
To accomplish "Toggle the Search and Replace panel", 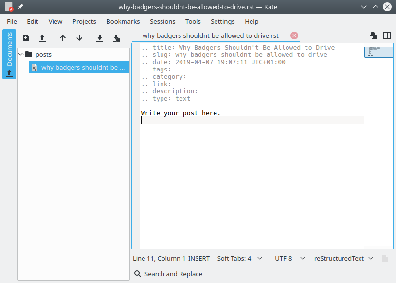I will tap(168, 274).
